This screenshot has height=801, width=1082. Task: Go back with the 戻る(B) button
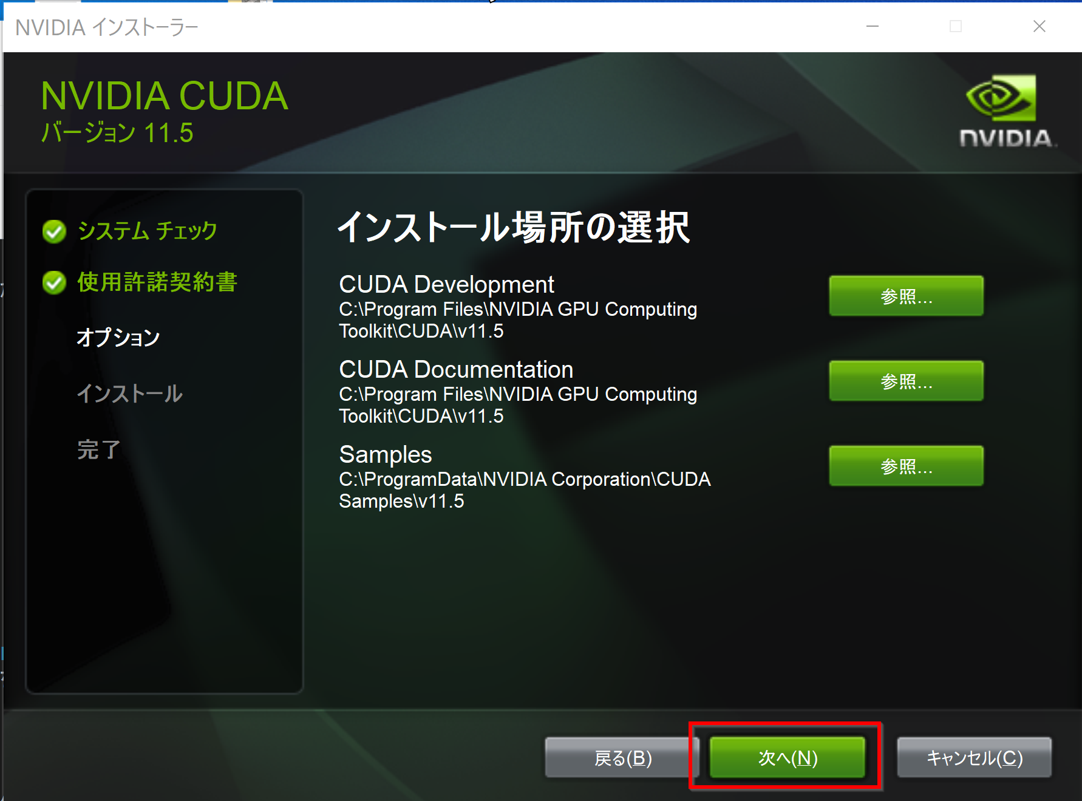622,757
